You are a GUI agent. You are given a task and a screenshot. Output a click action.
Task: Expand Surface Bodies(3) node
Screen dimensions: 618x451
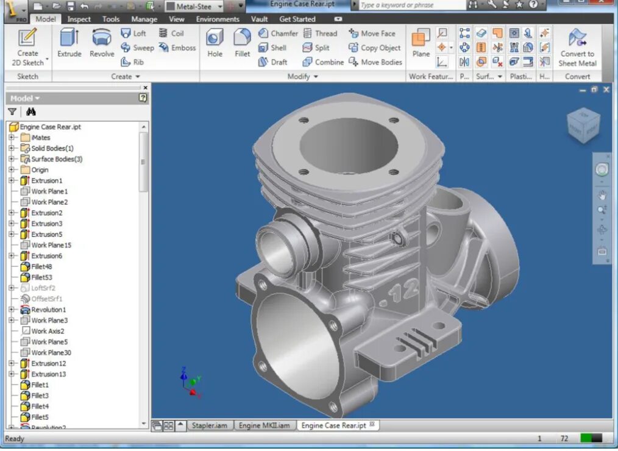(x=12, y=159)
